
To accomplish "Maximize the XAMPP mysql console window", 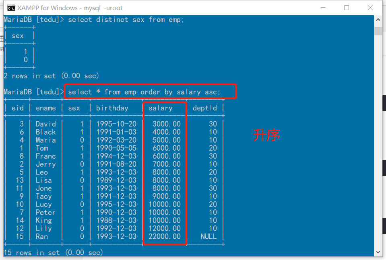I will (347, 8).
